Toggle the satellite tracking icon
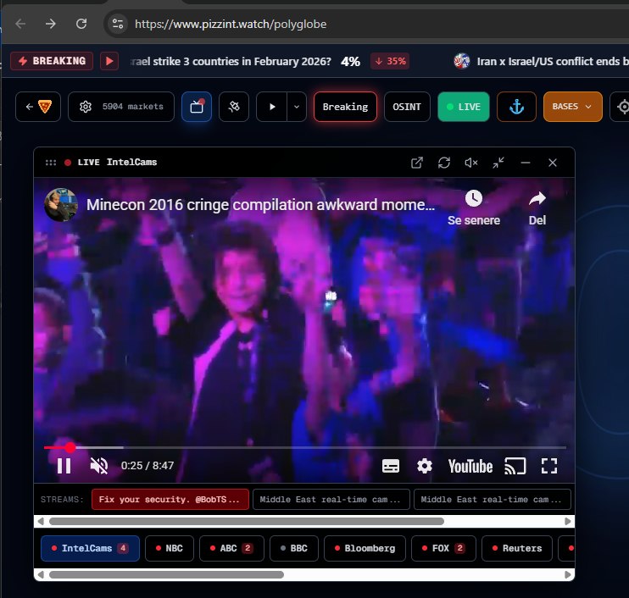Viewport: 629px width, 598px height. pyautogui.click(x=234, y=107)
